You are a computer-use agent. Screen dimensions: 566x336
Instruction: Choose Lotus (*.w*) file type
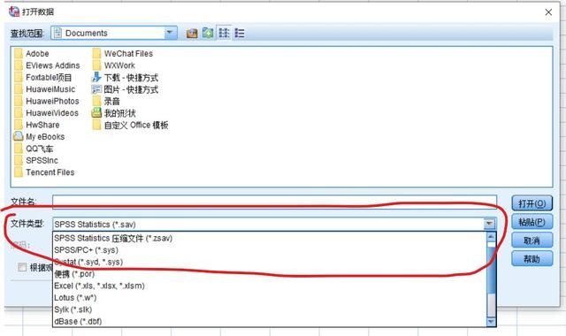click(269, 298)
